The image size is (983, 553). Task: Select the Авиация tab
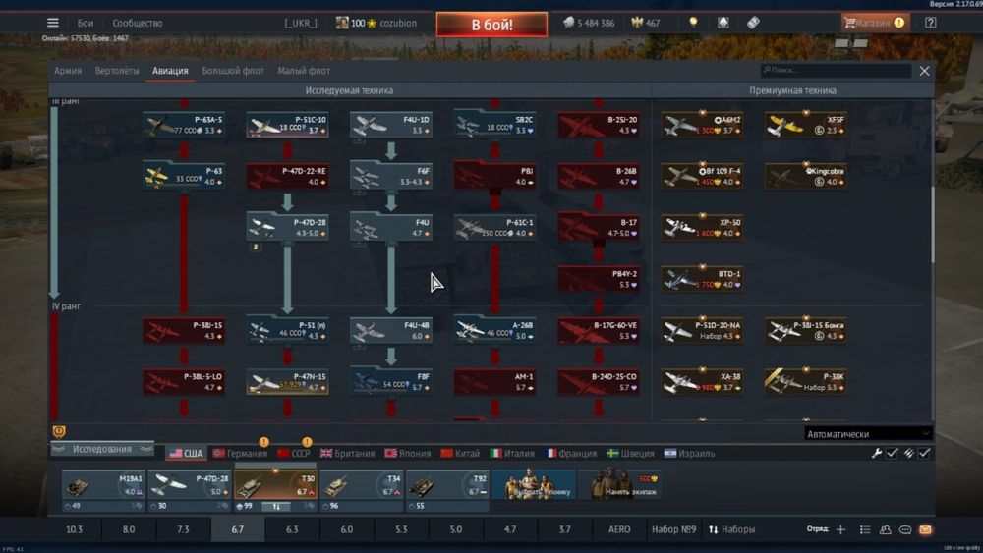point(170,71)
